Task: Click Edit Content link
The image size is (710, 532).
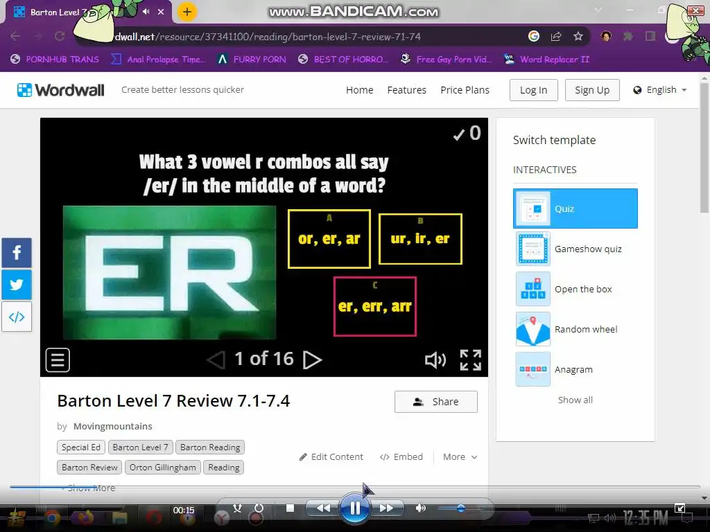Action: pyautogui.click(x=331, y=457)
